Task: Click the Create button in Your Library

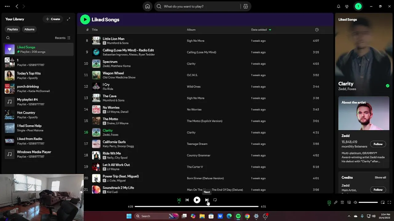Action: pos(53,19)
